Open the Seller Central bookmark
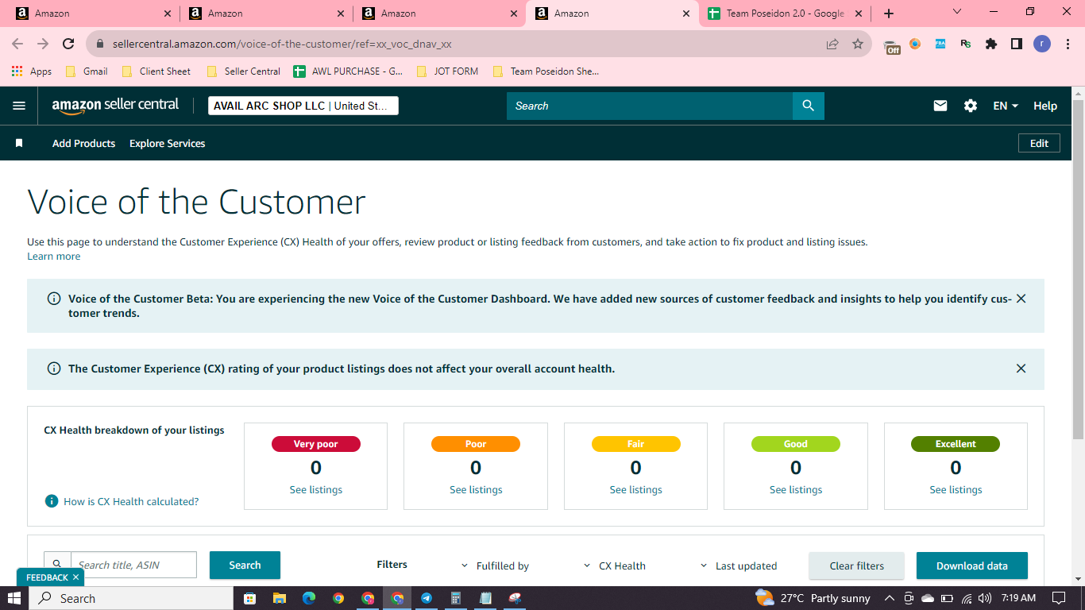 point(243,71)
